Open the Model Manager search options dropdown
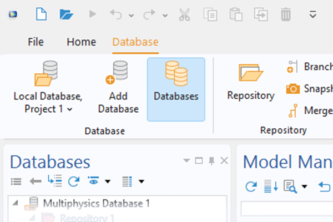333x222 pixels. [305, 186]
